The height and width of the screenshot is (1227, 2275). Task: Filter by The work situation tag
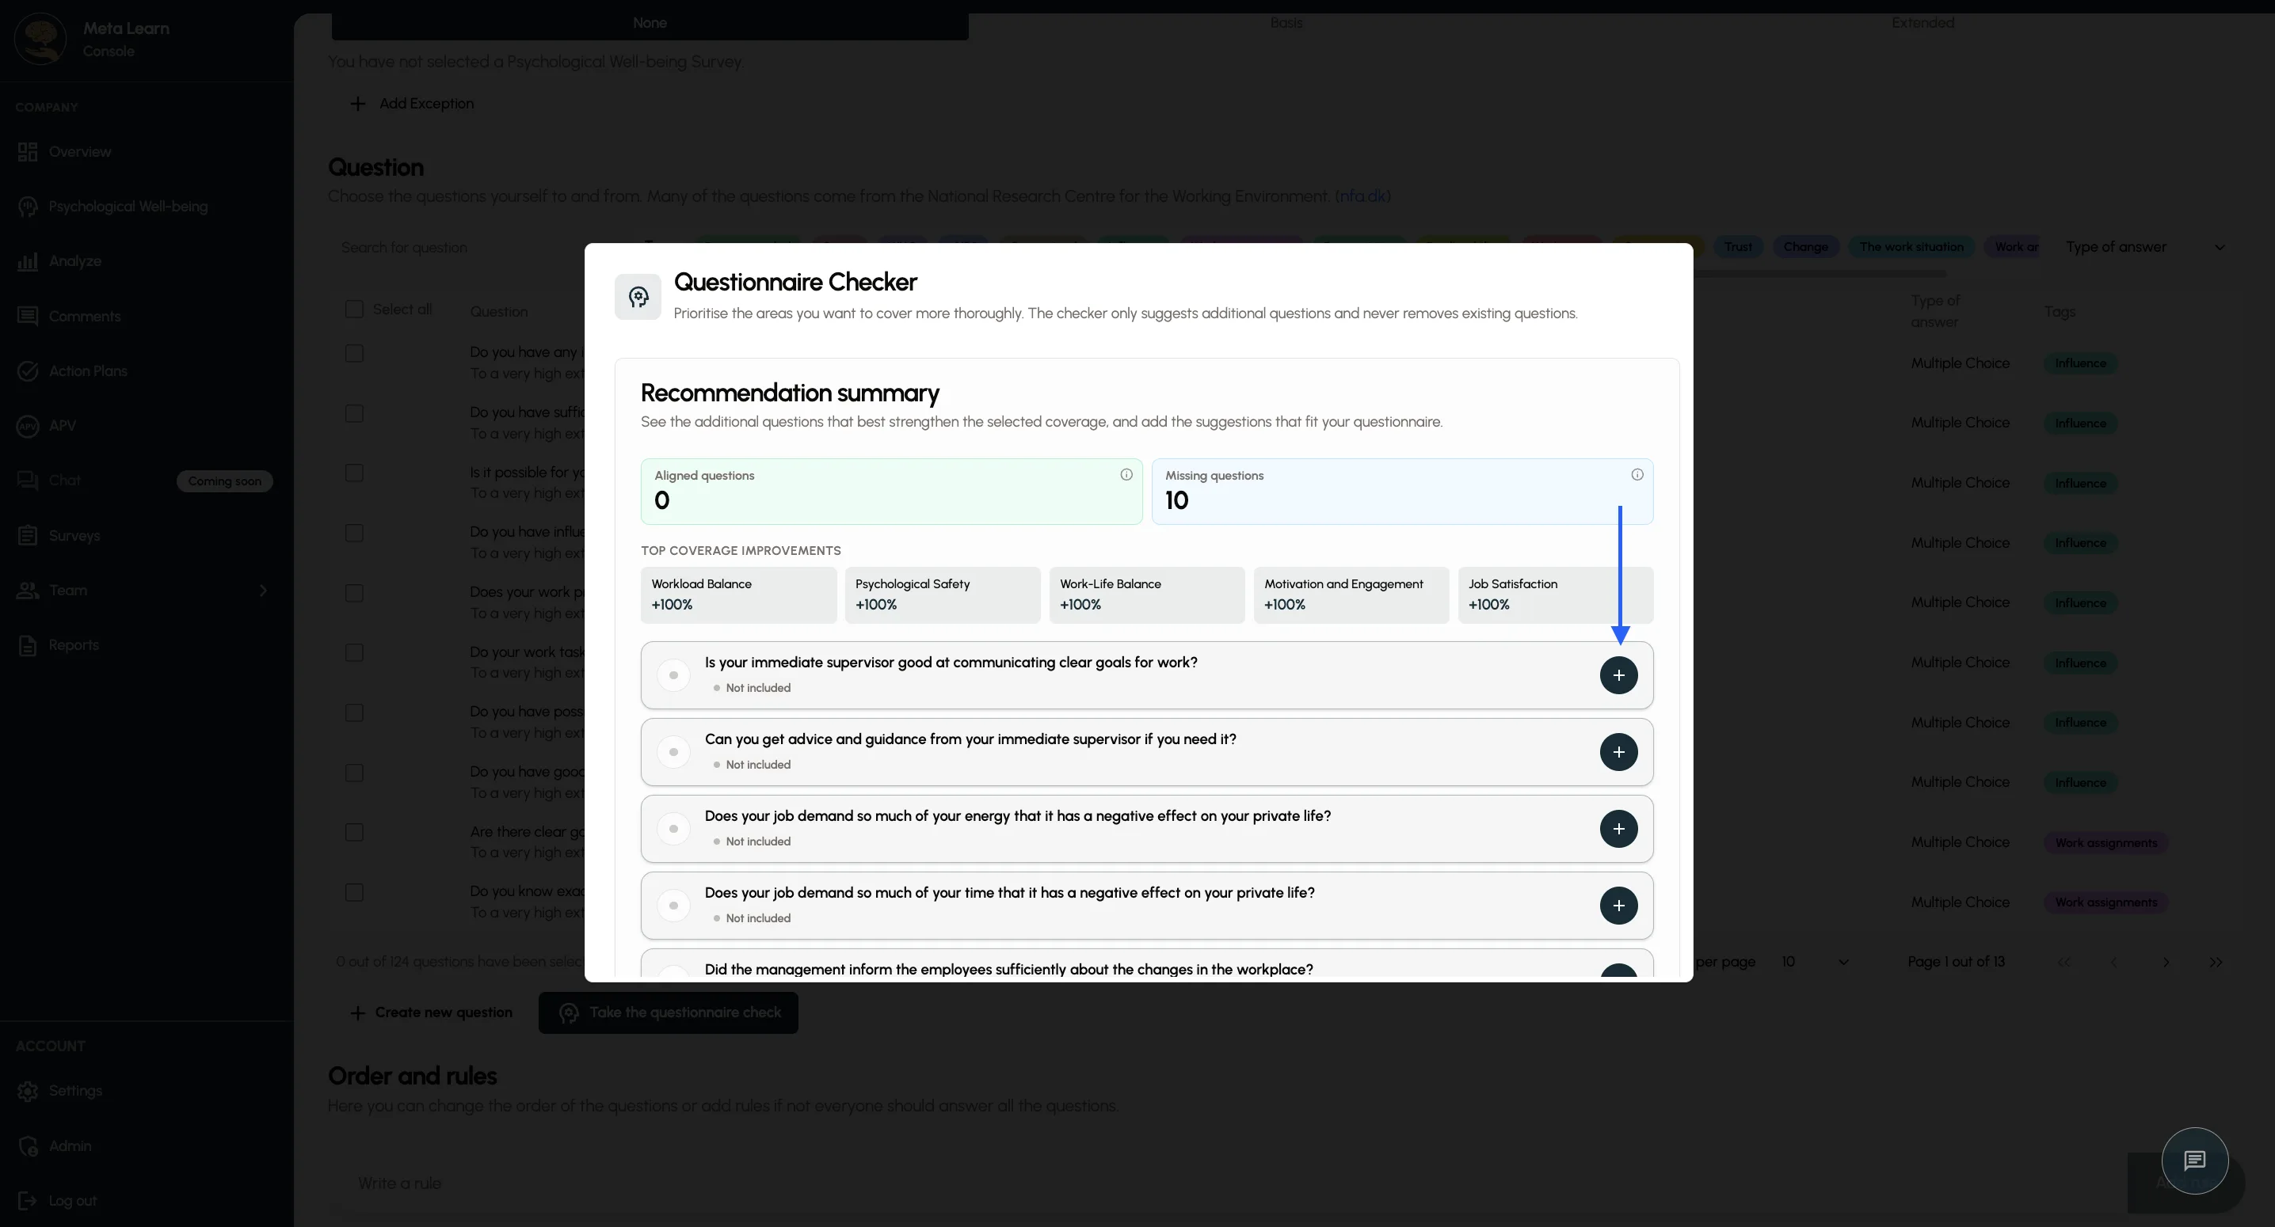point(1911,247)
